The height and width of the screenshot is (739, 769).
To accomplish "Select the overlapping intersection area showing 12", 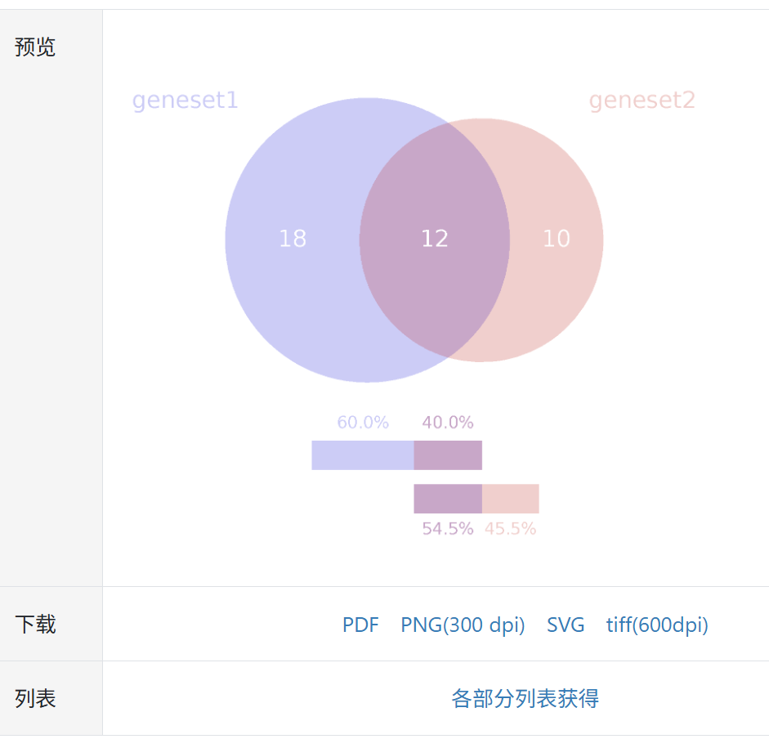I will 435,239.
